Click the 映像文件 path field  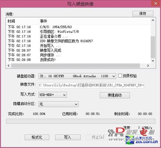[x=91, y=85]
